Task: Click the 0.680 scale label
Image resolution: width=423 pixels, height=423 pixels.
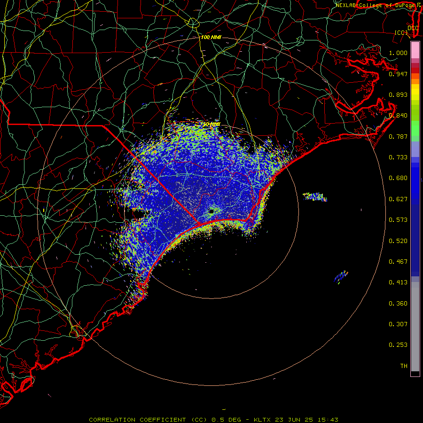Action: (398, 178)
